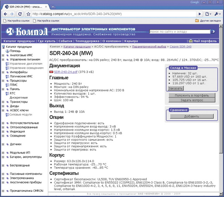Go forward with the browser forward arrow
The image size is (224, 197).
coord(12,14)
